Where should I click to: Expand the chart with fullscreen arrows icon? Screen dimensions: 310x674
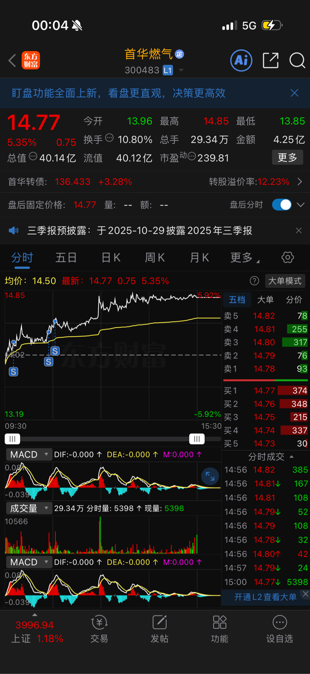(210, 476)
